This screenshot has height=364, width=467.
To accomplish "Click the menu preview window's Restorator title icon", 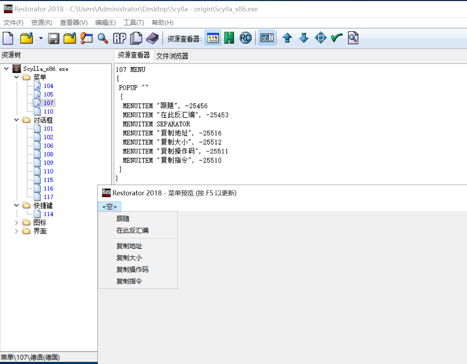I will click(x=106, y=192).
